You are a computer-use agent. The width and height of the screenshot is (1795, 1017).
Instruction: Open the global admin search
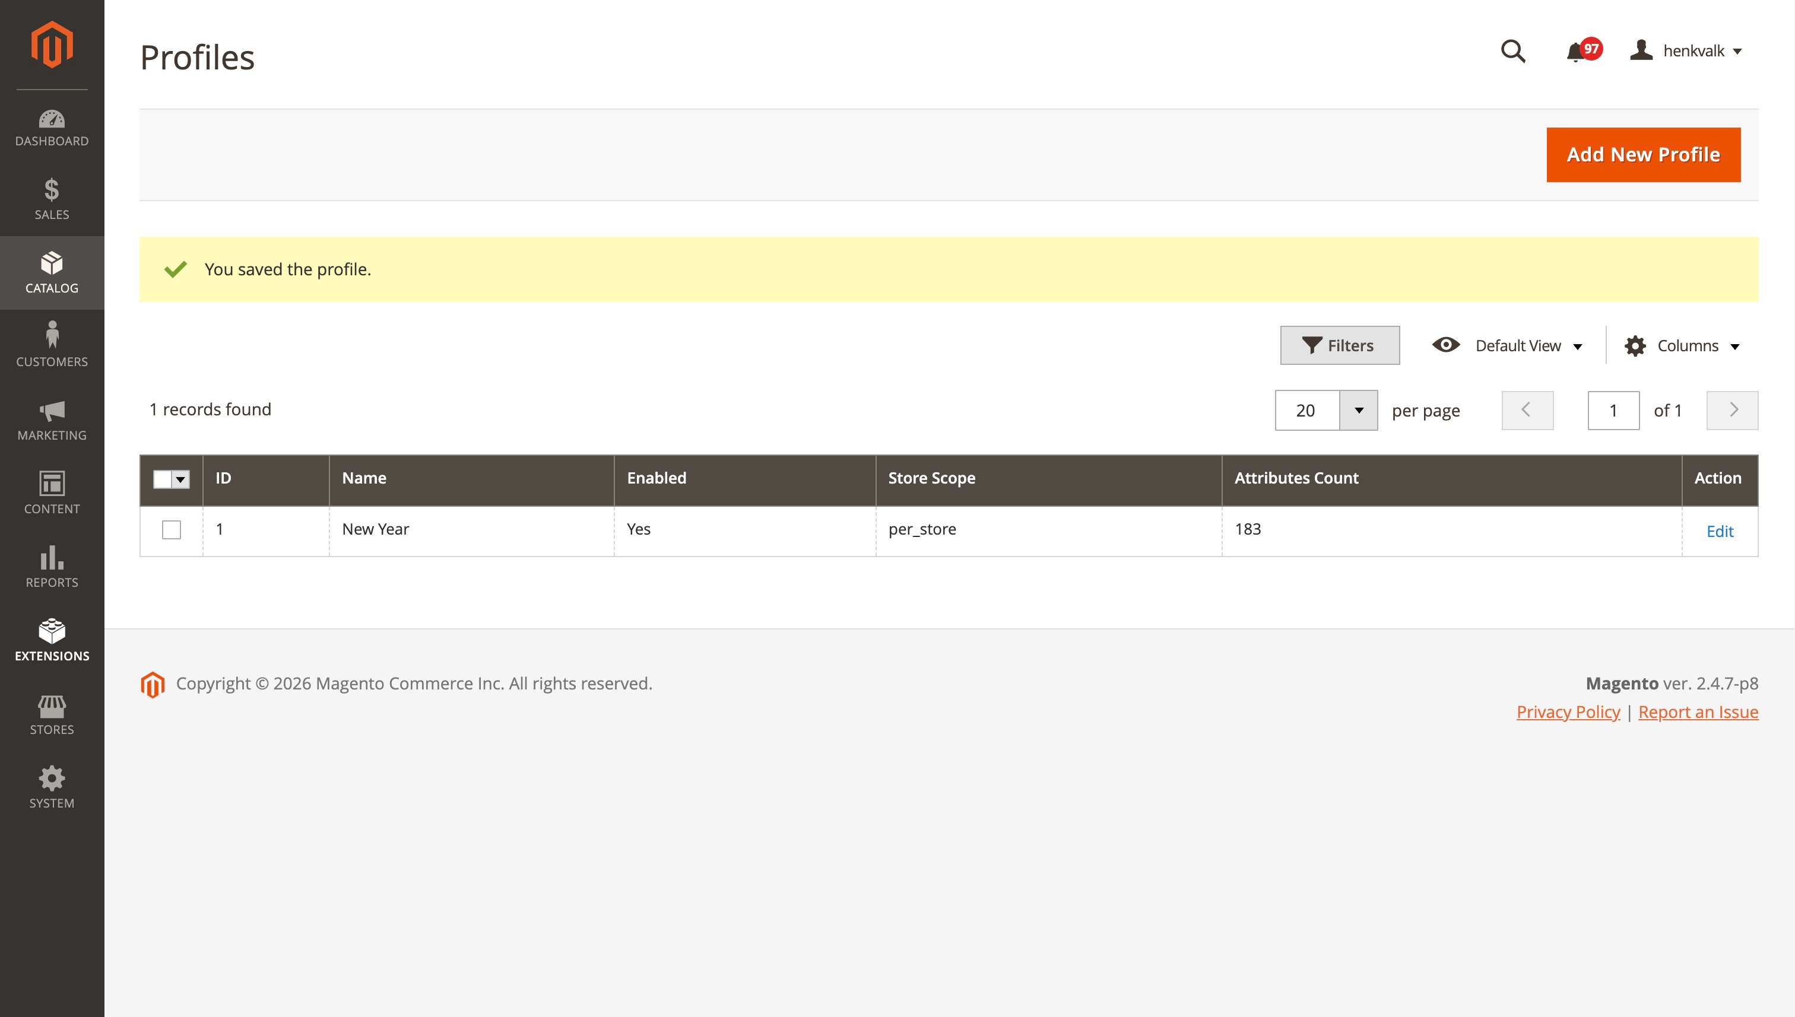[1512, 51]
